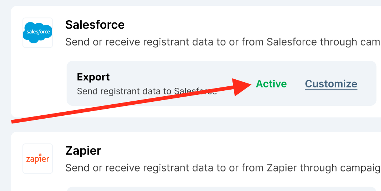Click the Salesforce cloud logo
This screenshot has height=191, width=381.
pos(38,32)
